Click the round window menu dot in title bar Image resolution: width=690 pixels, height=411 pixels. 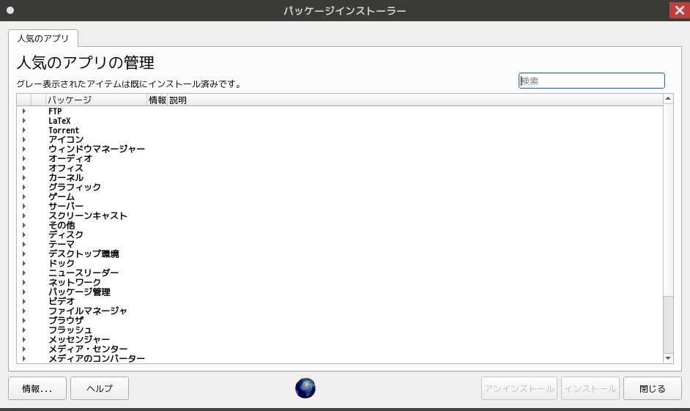click(x=10, y=10)
